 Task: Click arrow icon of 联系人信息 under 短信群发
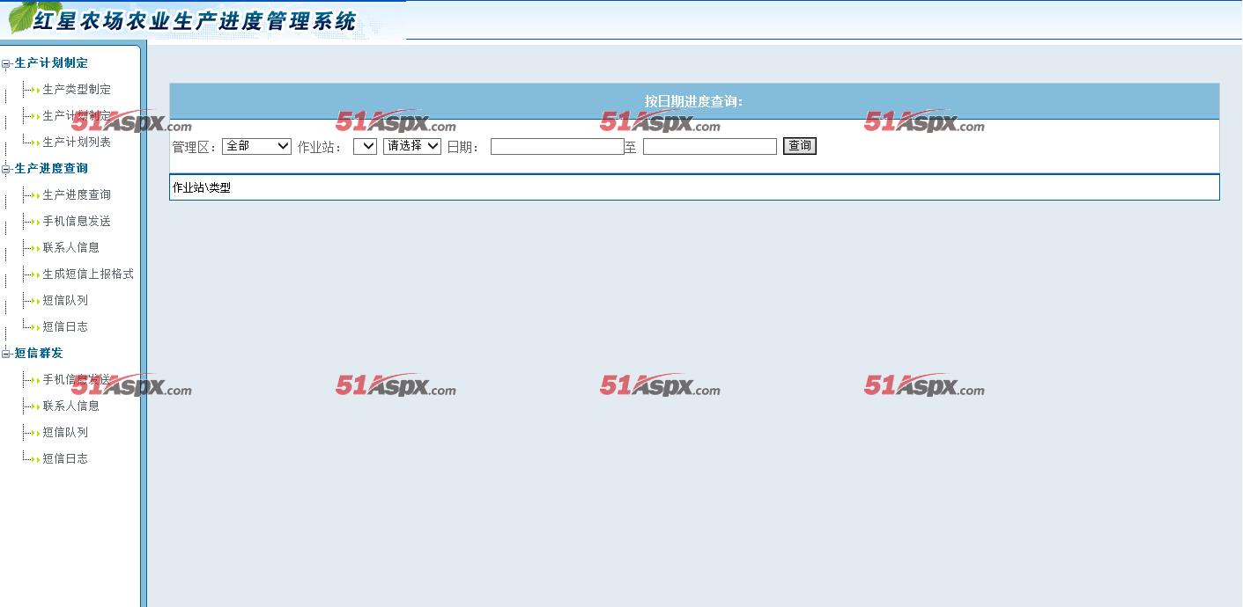(34, 406)
